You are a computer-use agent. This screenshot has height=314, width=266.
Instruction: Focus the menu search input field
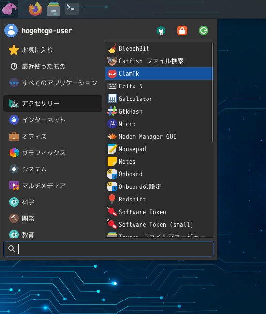(x=109, y=249)
